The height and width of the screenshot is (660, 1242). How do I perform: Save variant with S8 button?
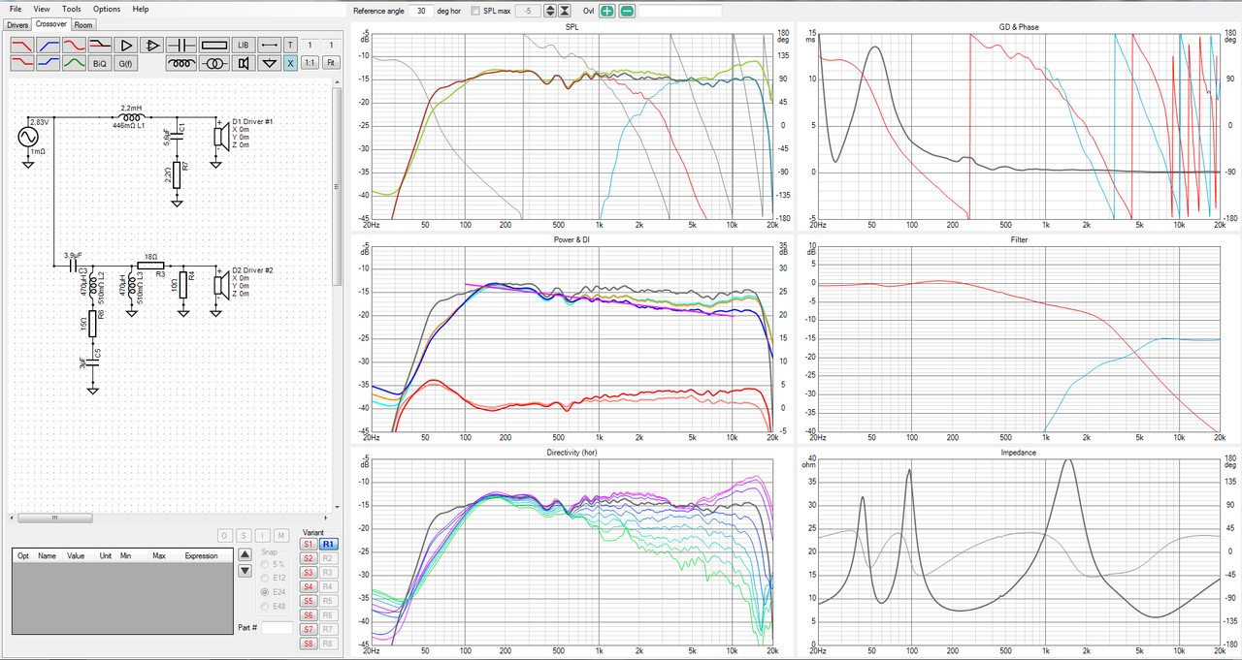(x=309, y=644)
